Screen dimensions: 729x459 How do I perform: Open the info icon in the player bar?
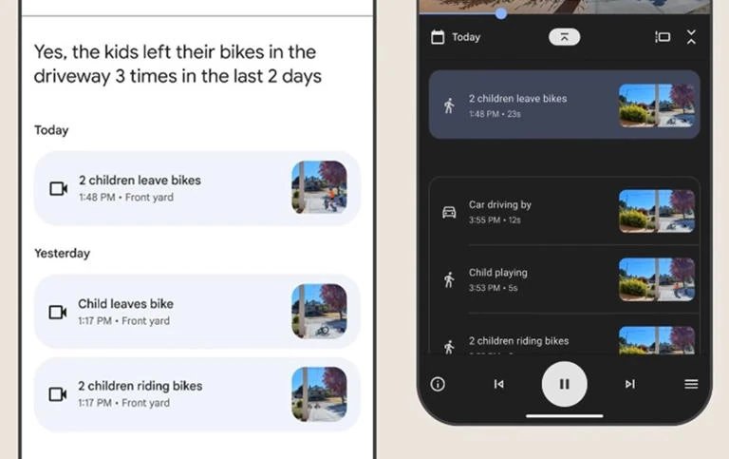tap(438, 384)
